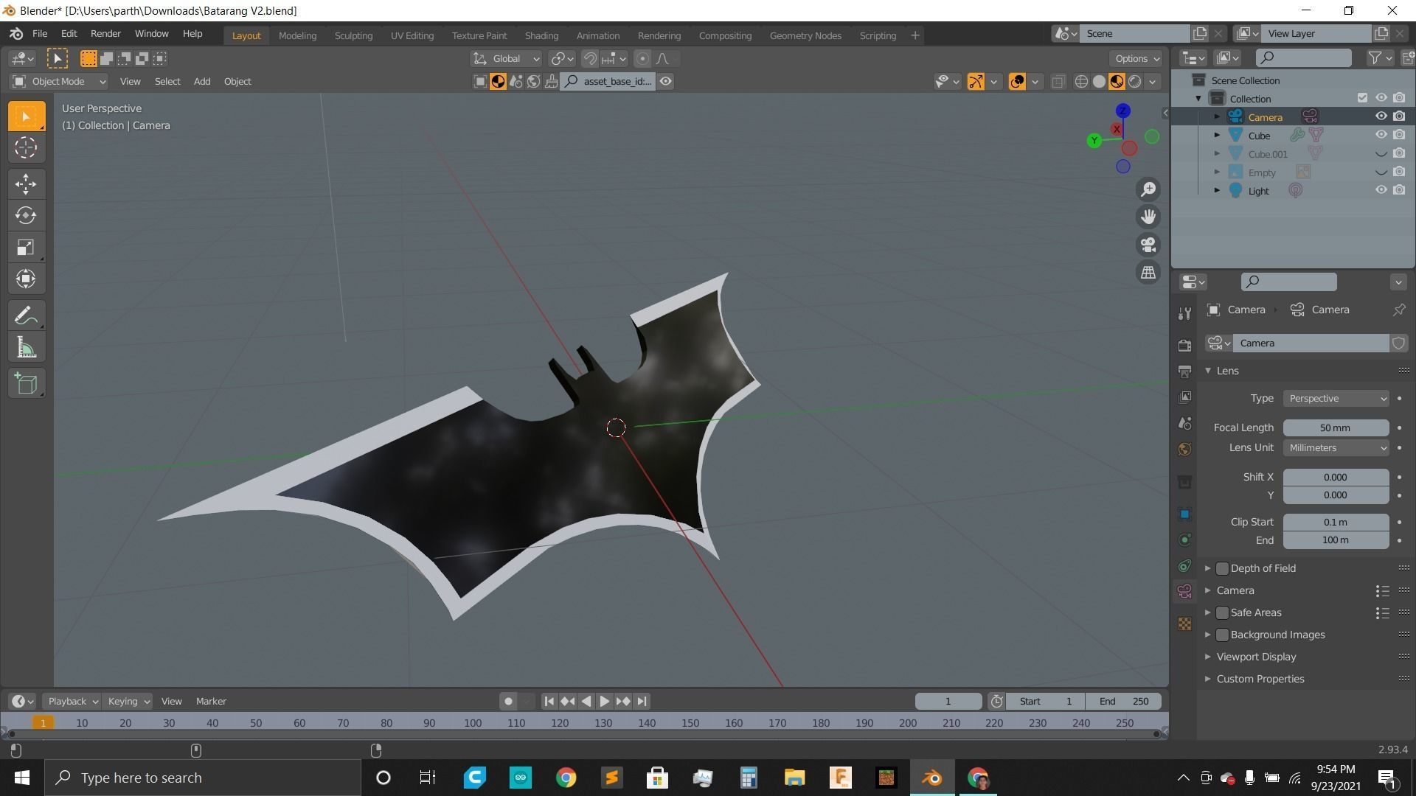Image resolution: width=1416 pixels, height=796 pixels.
Task: Jump to the timeline end frame
Action: pos(642,702)
